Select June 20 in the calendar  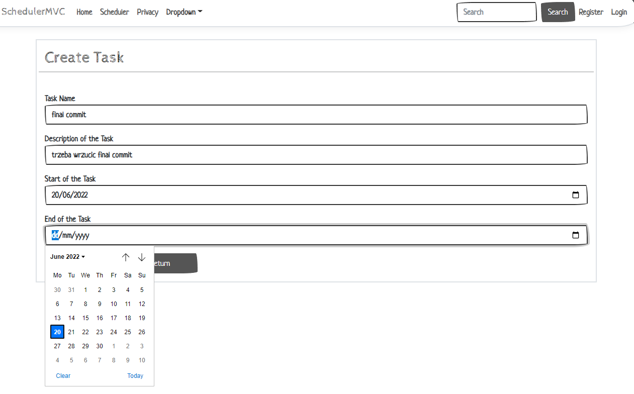57,332
